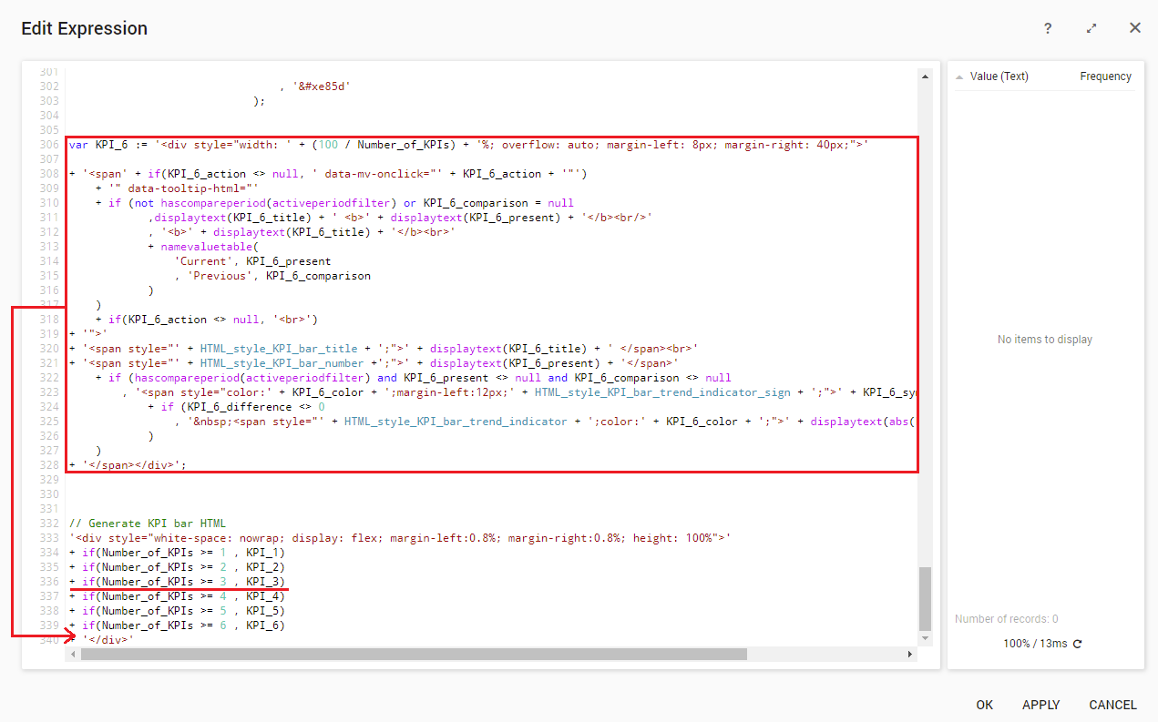This screenshot has width=1158, height=722.
Task: Click line number 332 in the gutter
Action: point(49,523)
